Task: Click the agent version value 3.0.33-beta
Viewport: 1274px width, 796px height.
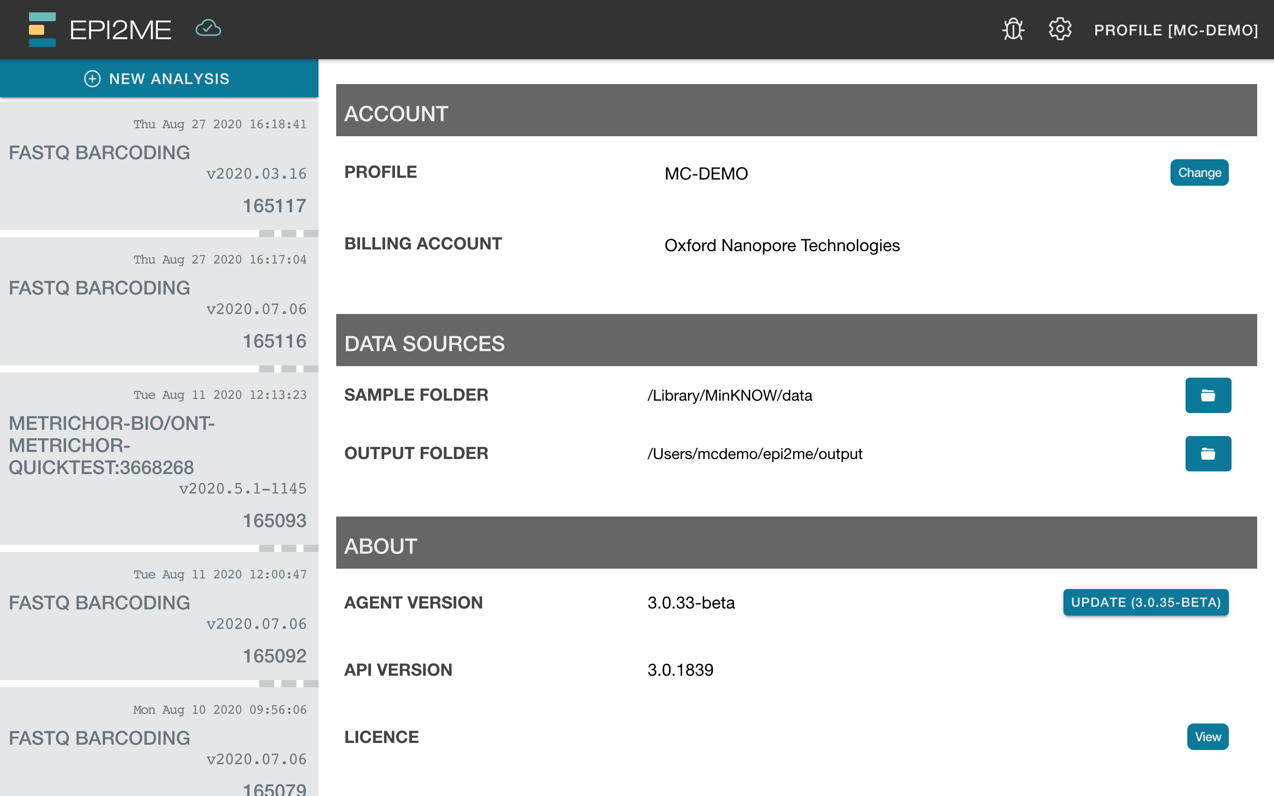Action: (691, 602)
